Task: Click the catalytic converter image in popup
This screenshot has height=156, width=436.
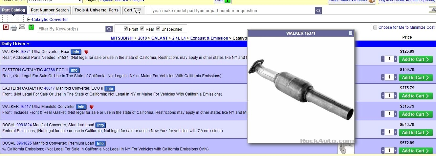Action: tap(301, 89)
